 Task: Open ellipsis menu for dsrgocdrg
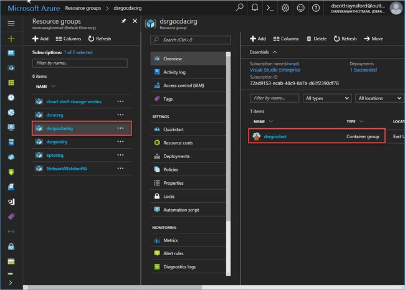120,142
